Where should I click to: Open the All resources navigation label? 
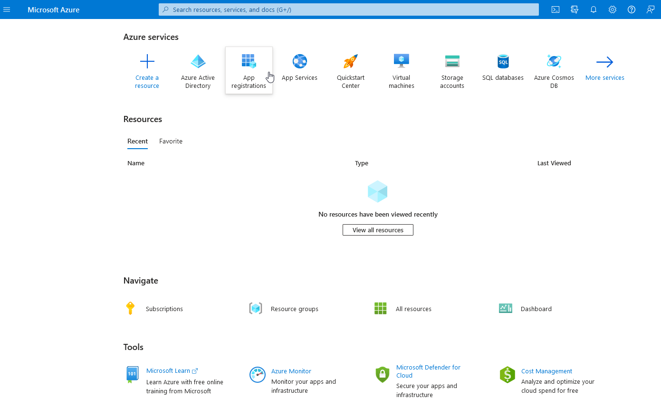pos(413,309)
